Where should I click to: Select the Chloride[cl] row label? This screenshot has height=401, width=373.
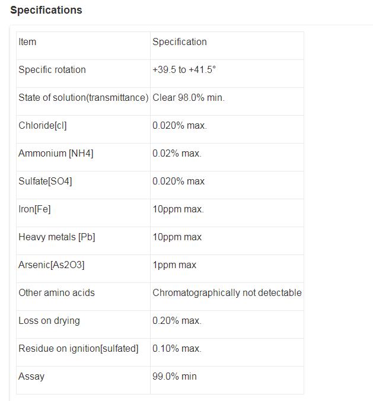(x=43, y=126)
